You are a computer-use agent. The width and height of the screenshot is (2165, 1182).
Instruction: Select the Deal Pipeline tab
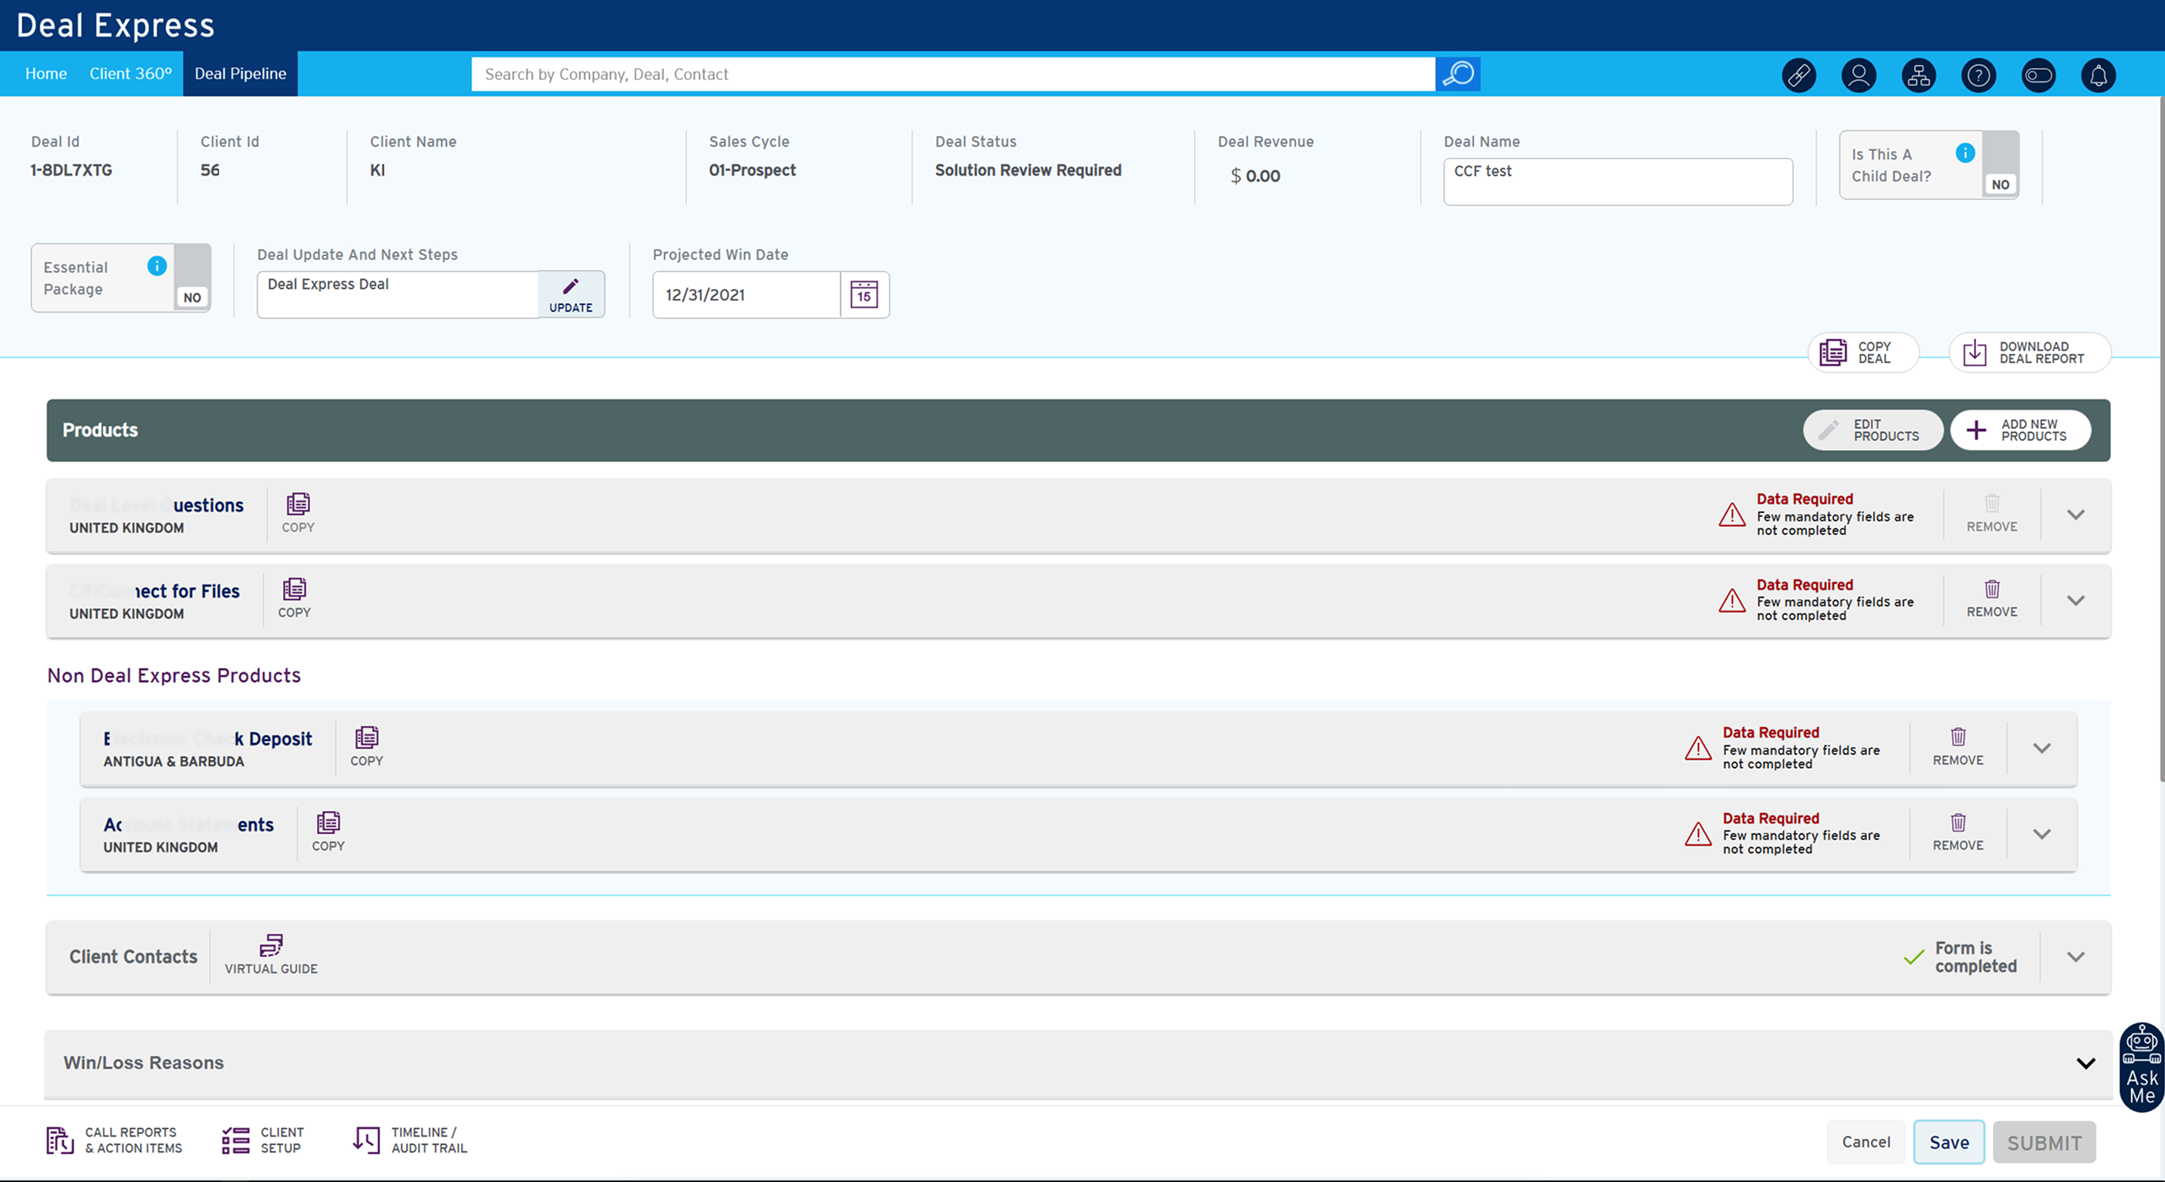click(240, 73)
